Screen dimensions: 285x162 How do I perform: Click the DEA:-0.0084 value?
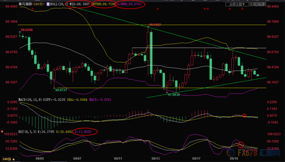pyautogui.click(x=77, y=100)
